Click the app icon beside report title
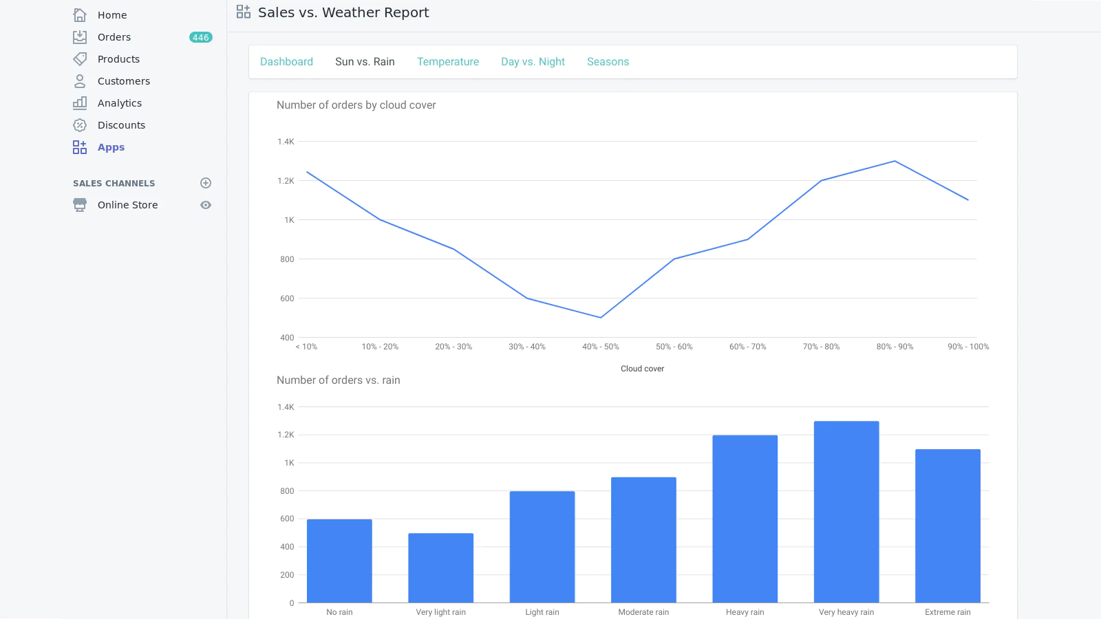This screenshot has width=1101, height=619. tap(244, 12)
